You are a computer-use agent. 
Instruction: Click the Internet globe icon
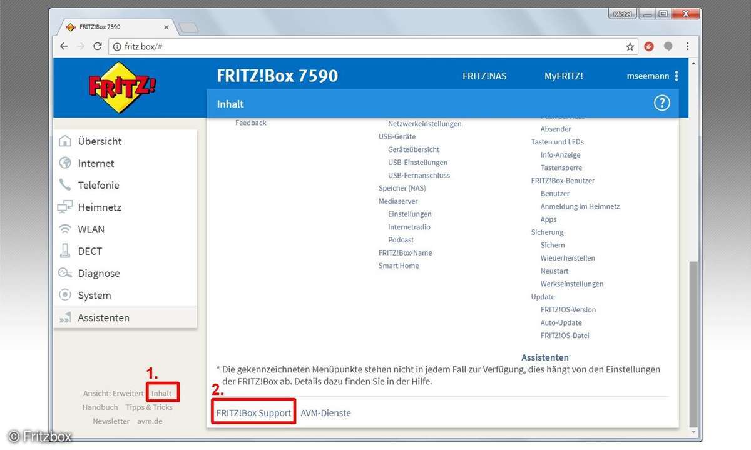pyautogui.click(x=65, y=163)
